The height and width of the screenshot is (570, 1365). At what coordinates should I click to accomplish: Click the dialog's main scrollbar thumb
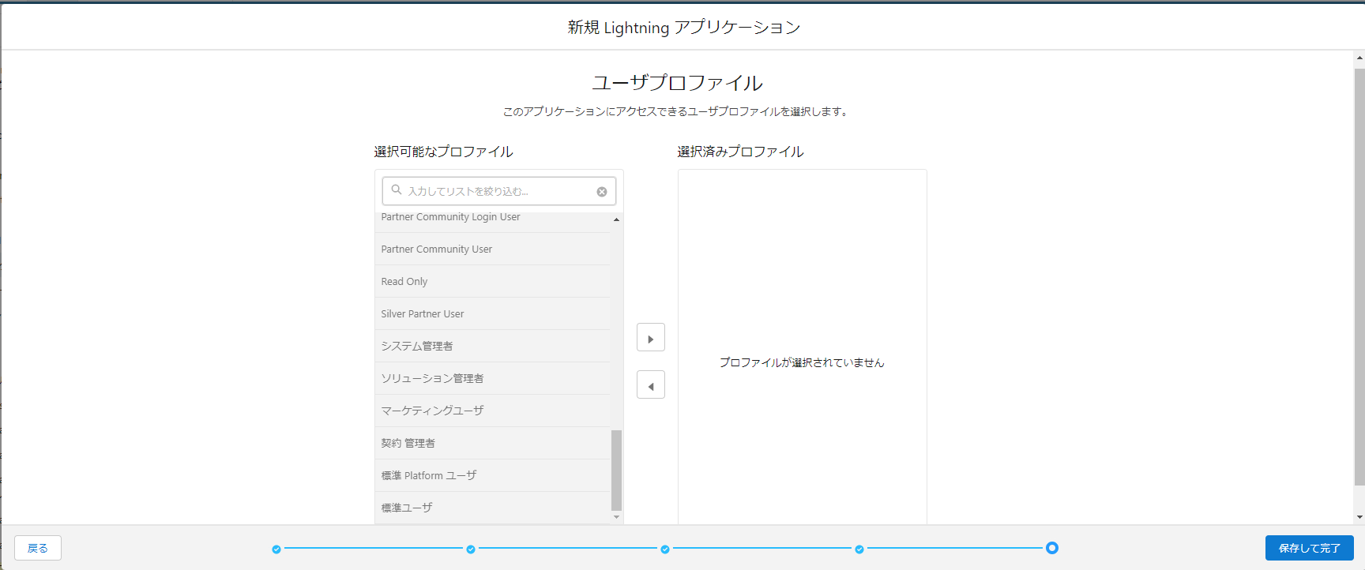pos(1359,277)
